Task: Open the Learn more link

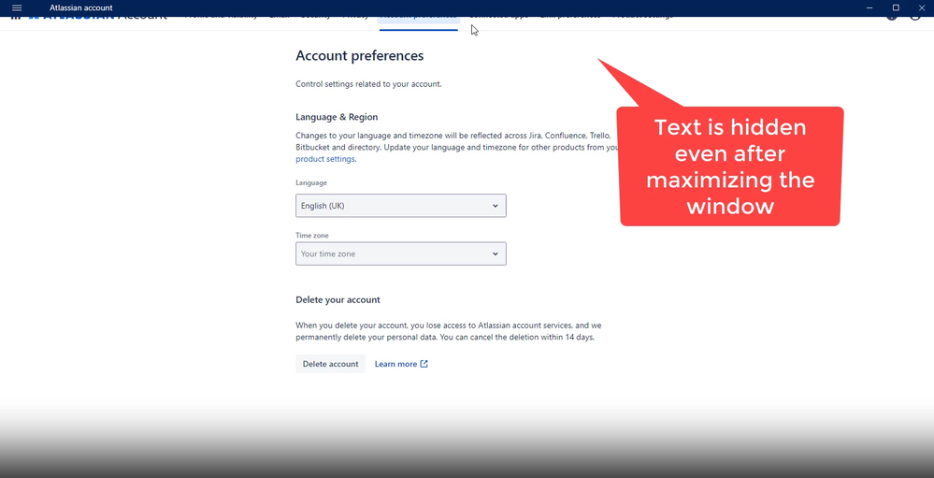Action: (401, 364)
